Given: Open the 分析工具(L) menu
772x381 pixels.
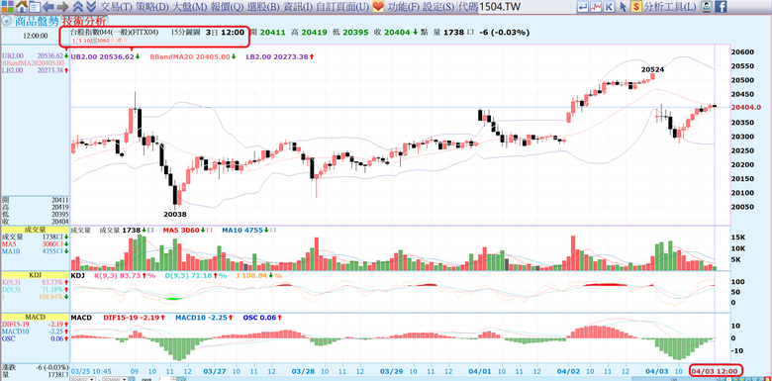Looking at the screenshot, I should point(670,6).
